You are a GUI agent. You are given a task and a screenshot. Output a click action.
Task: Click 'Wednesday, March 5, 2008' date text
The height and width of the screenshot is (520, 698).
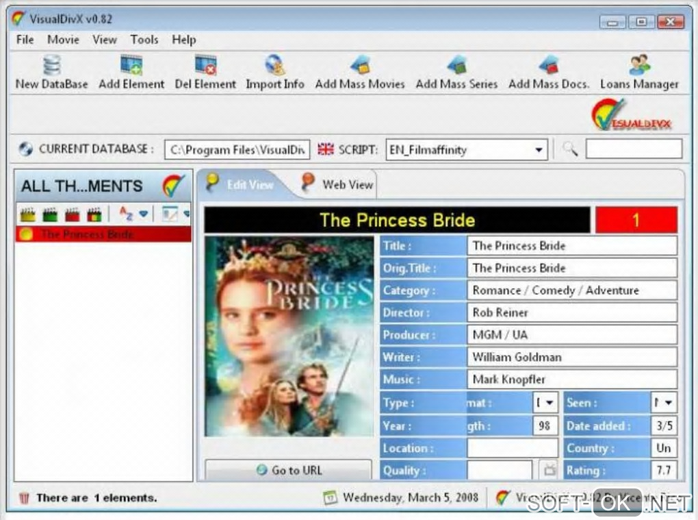point(411,497)
